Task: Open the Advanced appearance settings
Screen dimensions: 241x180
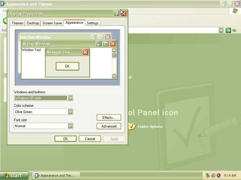Action: point(109,126)
